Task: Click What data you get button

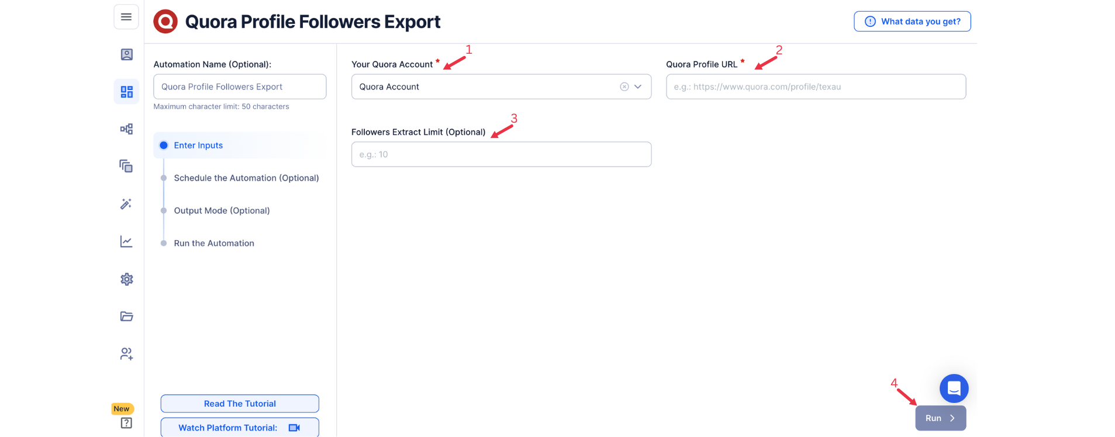Action: (x=912, y=22)
